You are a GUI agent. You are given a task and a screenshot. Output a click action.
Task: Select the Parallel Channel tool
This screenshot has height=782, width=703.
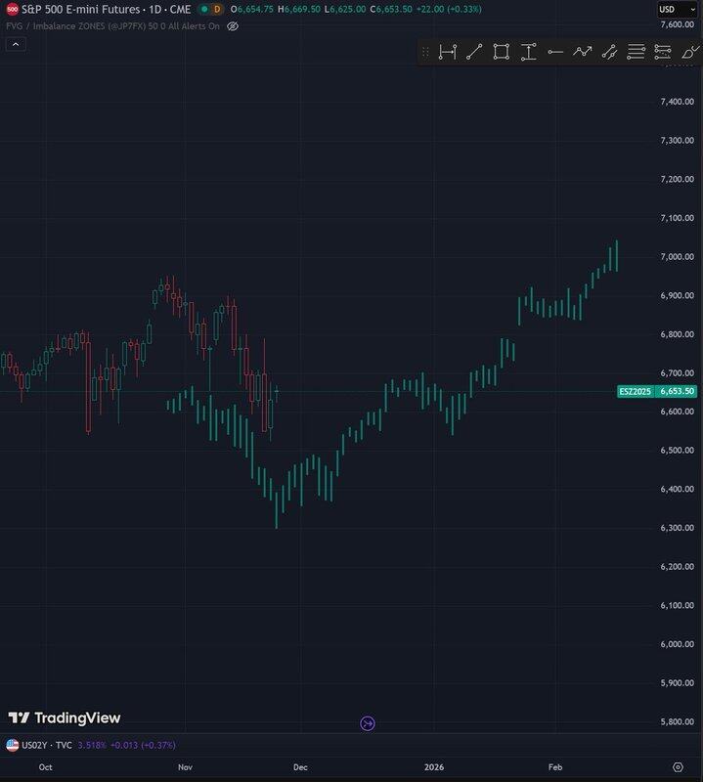[609, 52]
